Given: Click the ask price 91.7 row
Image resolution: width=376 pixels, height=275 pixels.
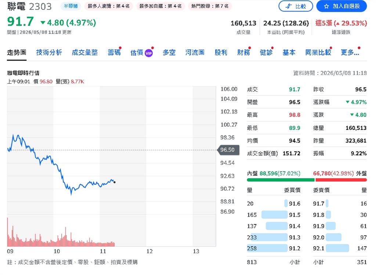Looking at the screenshot, I should [340, 203].
